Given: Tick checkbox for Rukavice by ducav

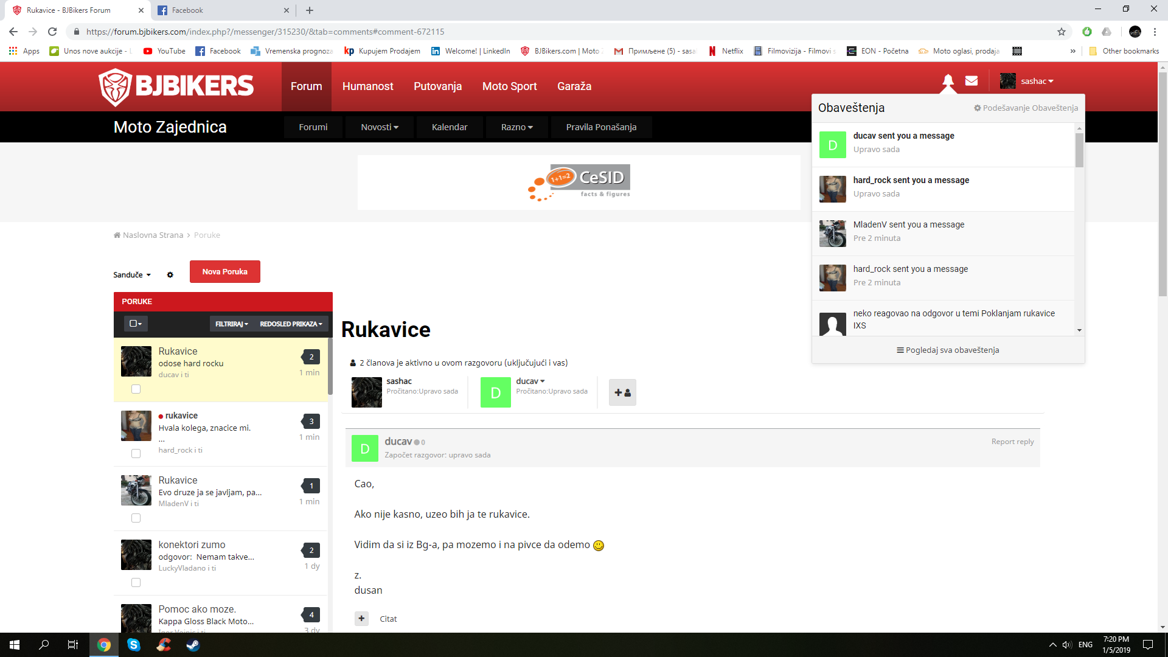Looking at the screenshot, I should [x=136, y=389].
